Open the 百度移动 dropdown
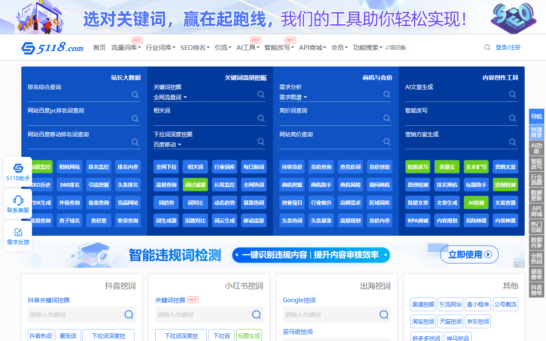 pyautogui.click(x=167, y=144)
